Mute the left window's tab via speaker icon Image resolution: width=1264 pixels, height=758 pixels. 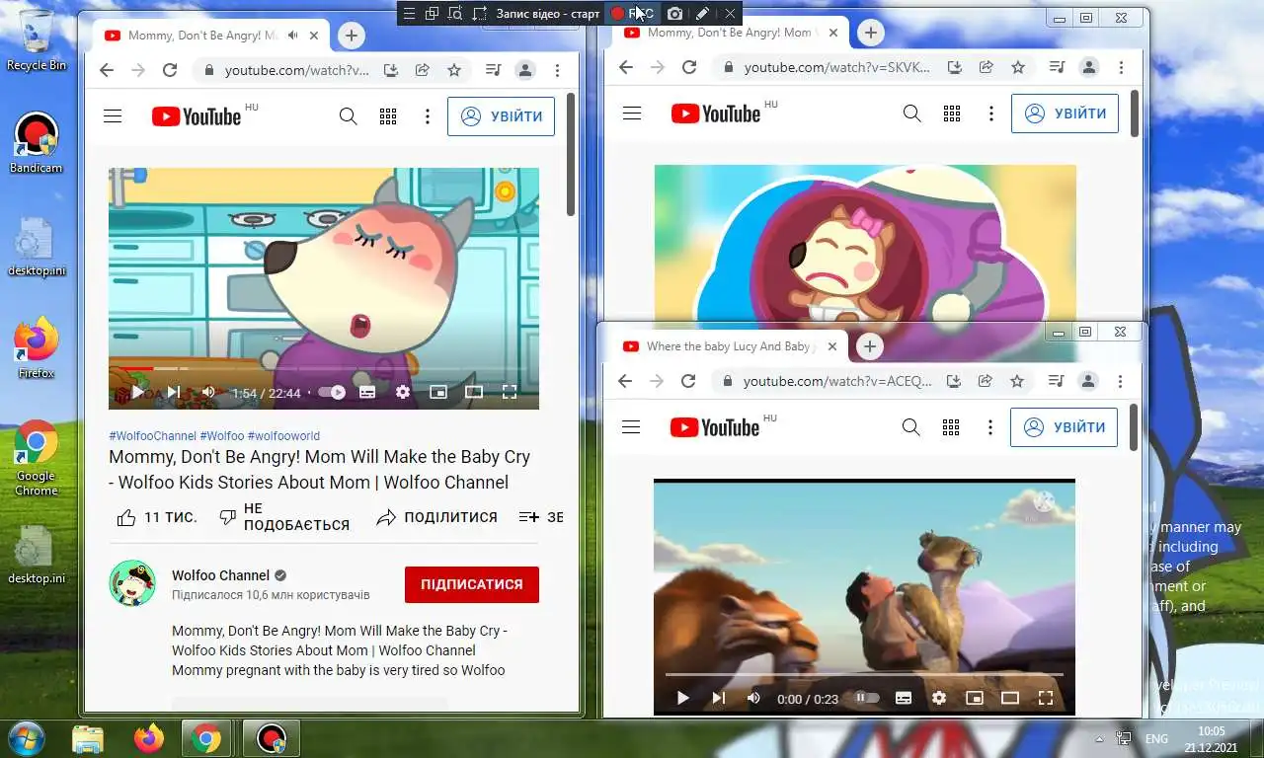(x=293, y=36)
